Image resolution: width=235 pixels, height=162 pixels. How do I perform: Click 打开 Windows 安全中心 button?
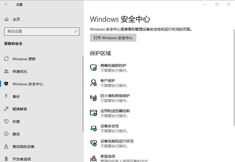pos(113,38)
